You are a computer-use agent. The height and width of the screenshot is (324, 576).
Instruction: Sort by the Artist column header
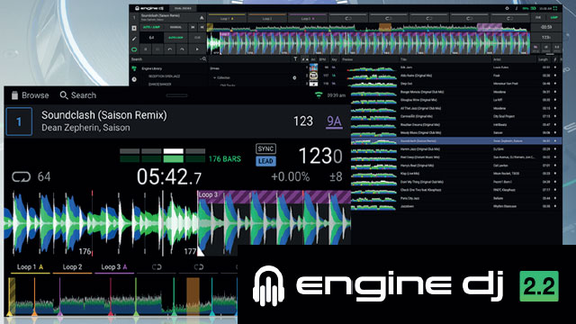(x=497, y=59)
